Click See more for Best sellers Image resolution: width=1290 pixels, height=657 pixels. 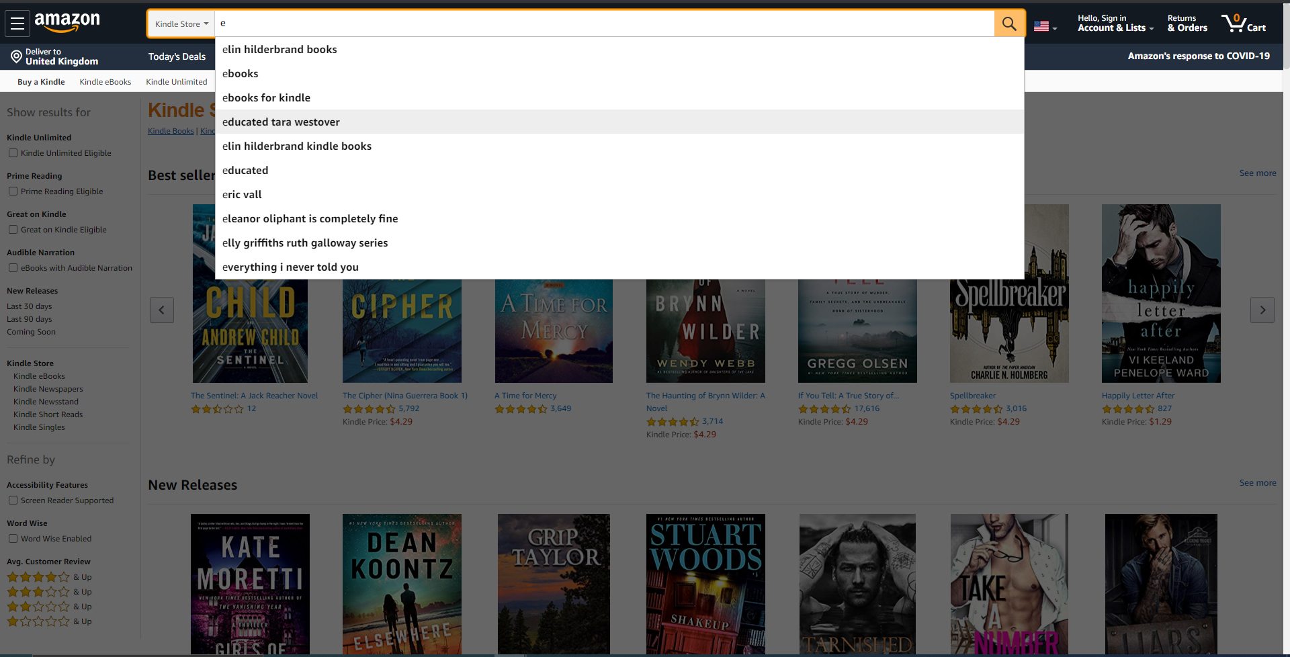(1258, 173)
